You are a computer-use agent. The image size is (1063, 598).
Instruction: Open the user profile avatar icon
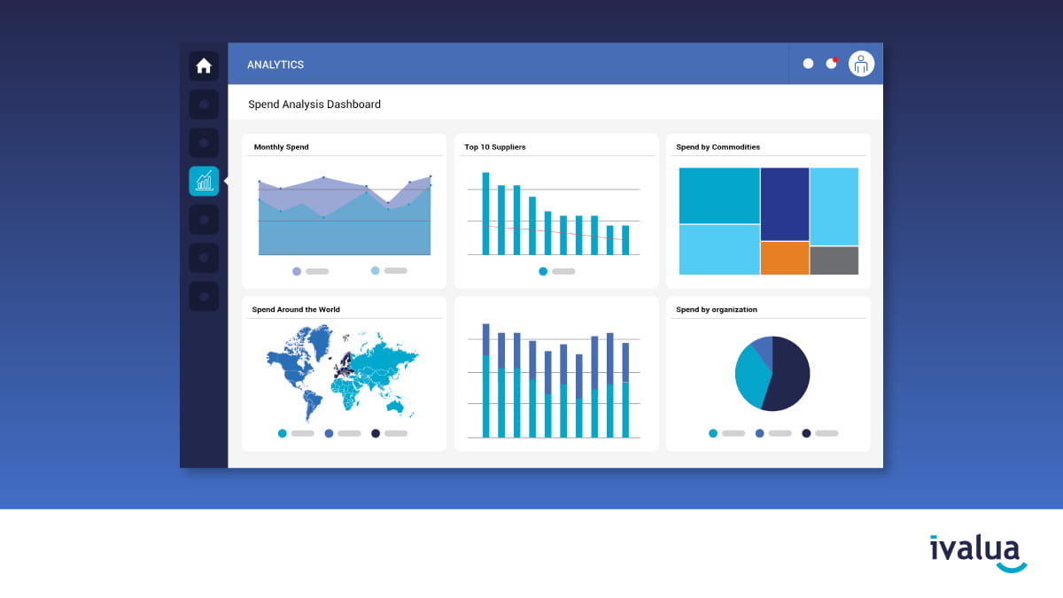[x=860, y=63]
